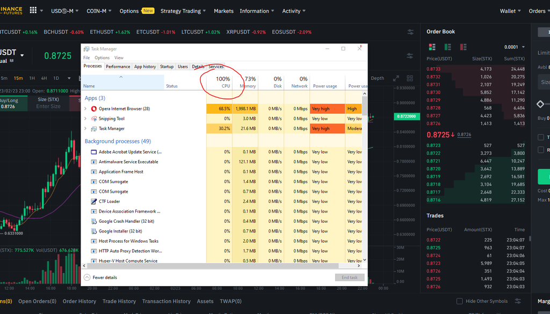Click the order size percentage slider handle

(x=540, y=104)
